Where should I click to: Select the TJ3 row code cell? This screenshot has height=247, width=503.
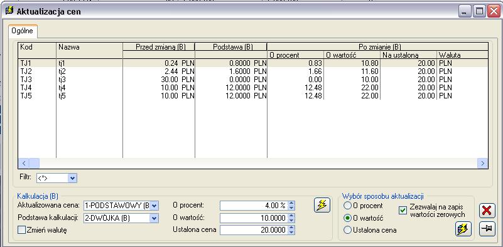pos(37,79)
